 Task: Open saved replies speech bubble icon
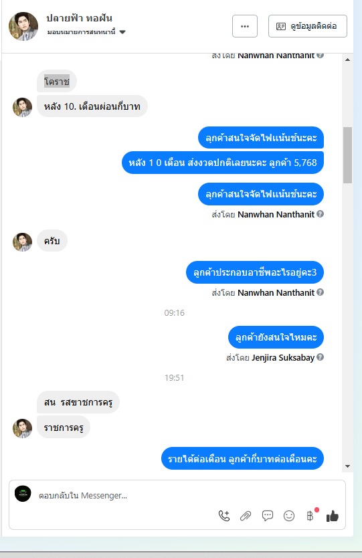[267, 516]
